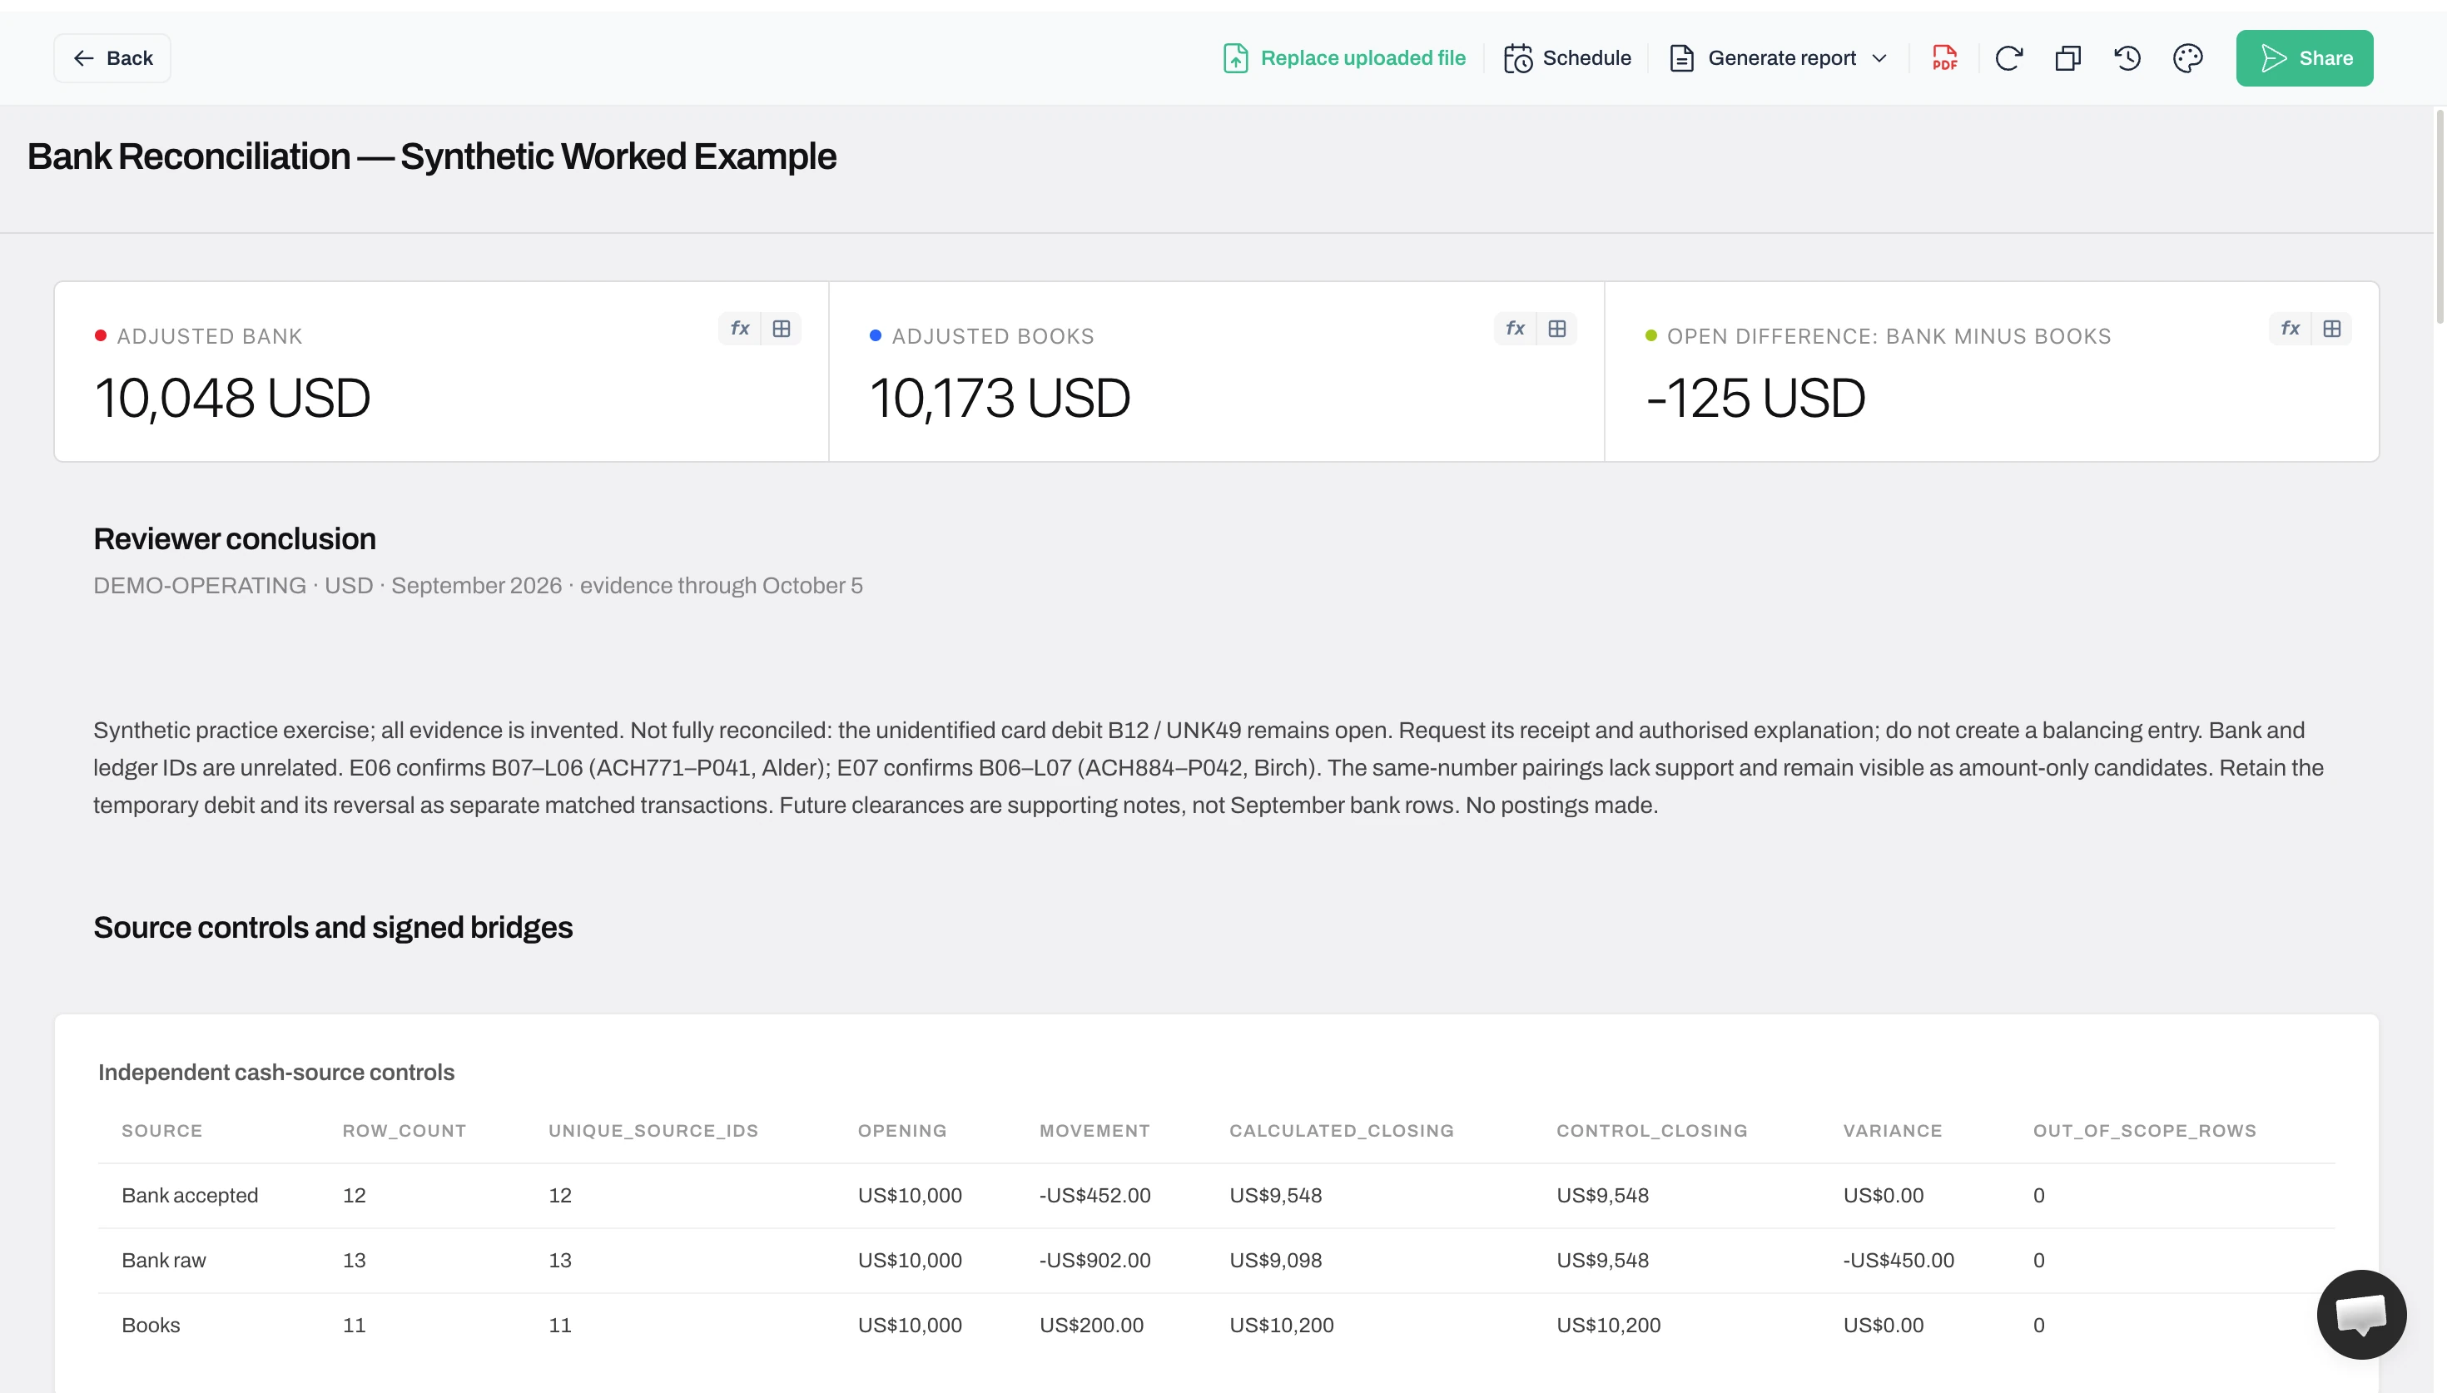The height and width of the screenshot is (1393, 2447).
Task: Open the theme palette icon
Action: (x=2186, y=58)
